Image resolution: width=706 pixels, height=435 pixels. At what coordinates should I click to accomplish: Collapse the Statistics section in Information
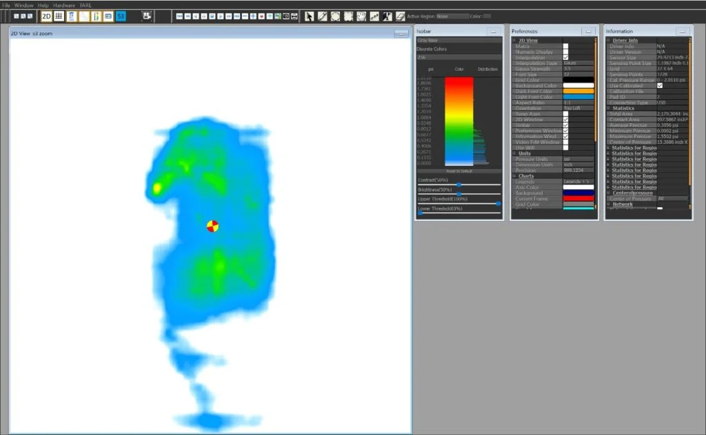[x=608, y=108]
